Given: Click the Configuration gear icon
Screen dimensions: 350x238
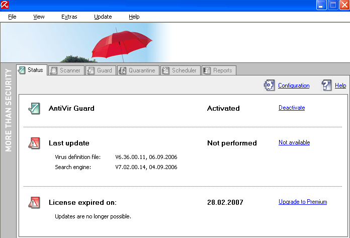Looking at the screenshot, I should click(x=269, y=85).
